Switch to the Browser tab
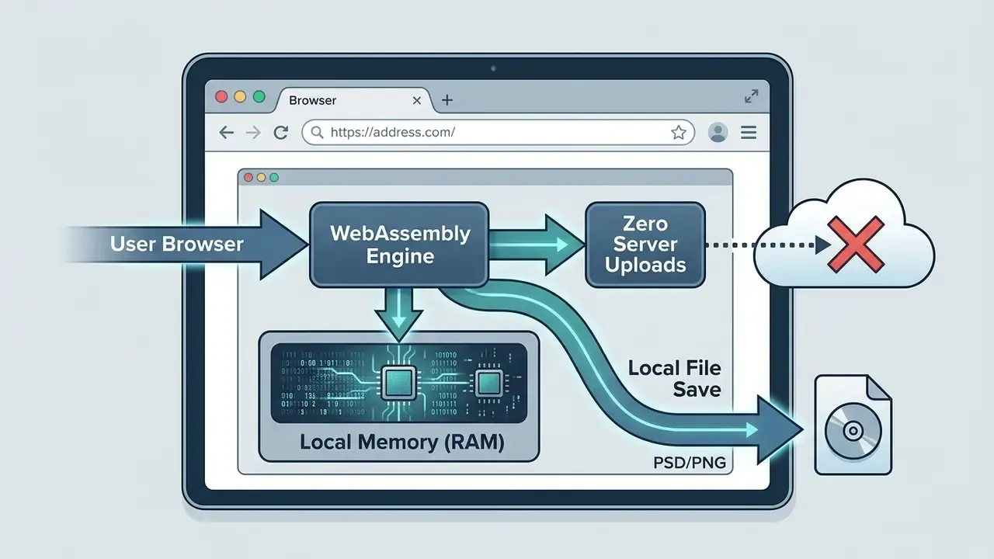The image size is (994, 559). click(x=354, y=100)
